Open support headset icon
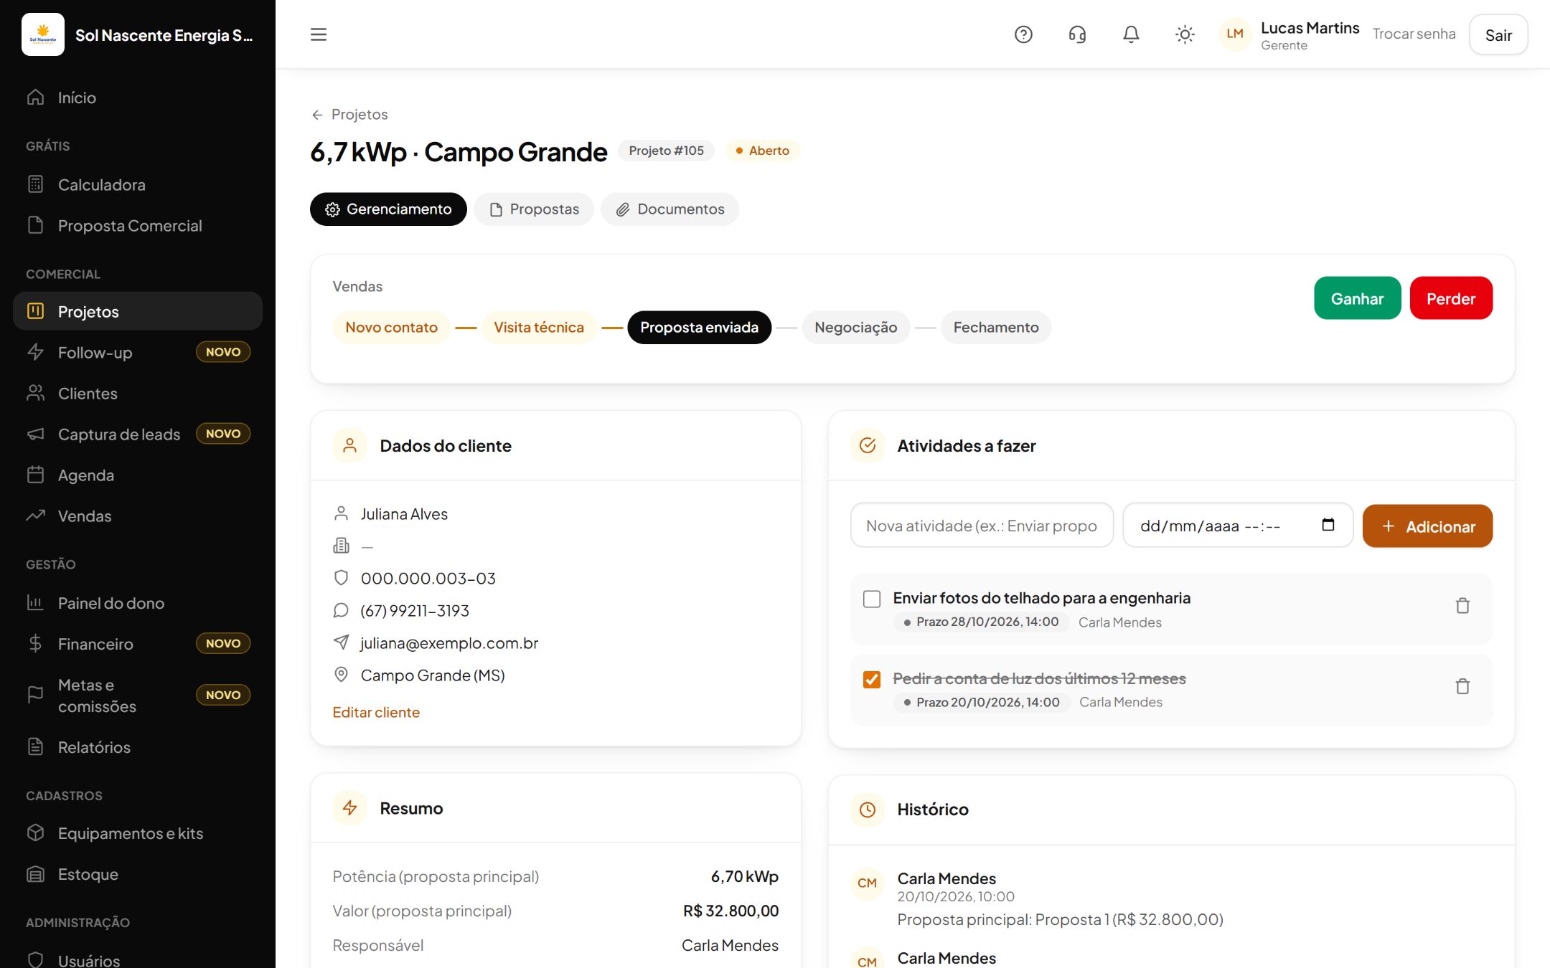1550x968 pixels. point(1077,34)
